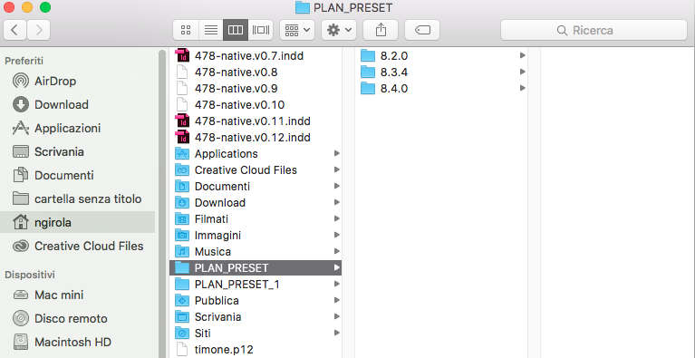Viewport: 695px width, 358px height.
Task: Switch to list view mode
Action: click(211, 30)
